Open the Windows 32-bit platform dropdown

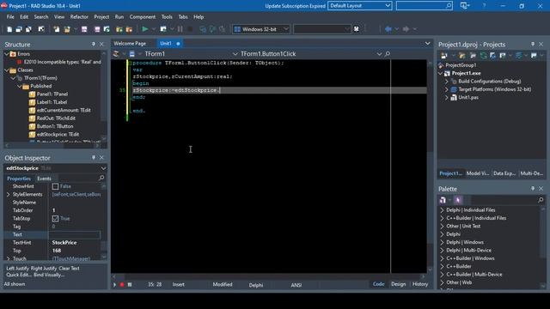pyautogui.click(x=286, y=29)
